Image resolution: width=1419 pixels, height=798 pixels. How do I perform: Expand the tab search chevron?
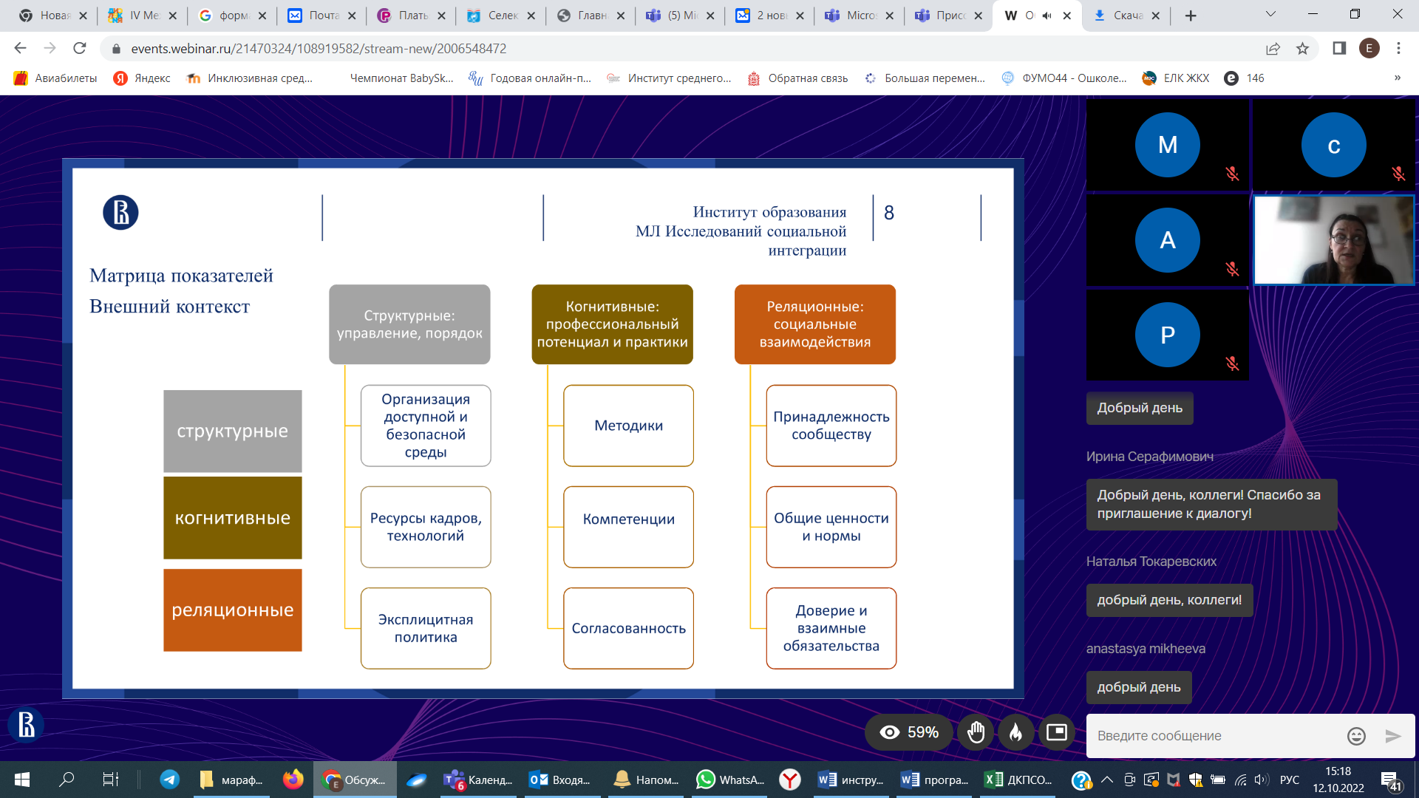point(1270,14)
